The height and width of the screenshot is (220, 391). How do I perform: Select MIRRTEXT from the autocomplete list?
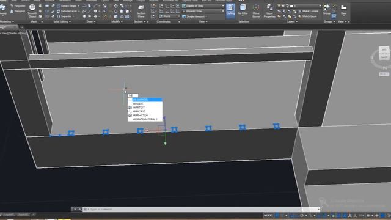coord(145,108)
